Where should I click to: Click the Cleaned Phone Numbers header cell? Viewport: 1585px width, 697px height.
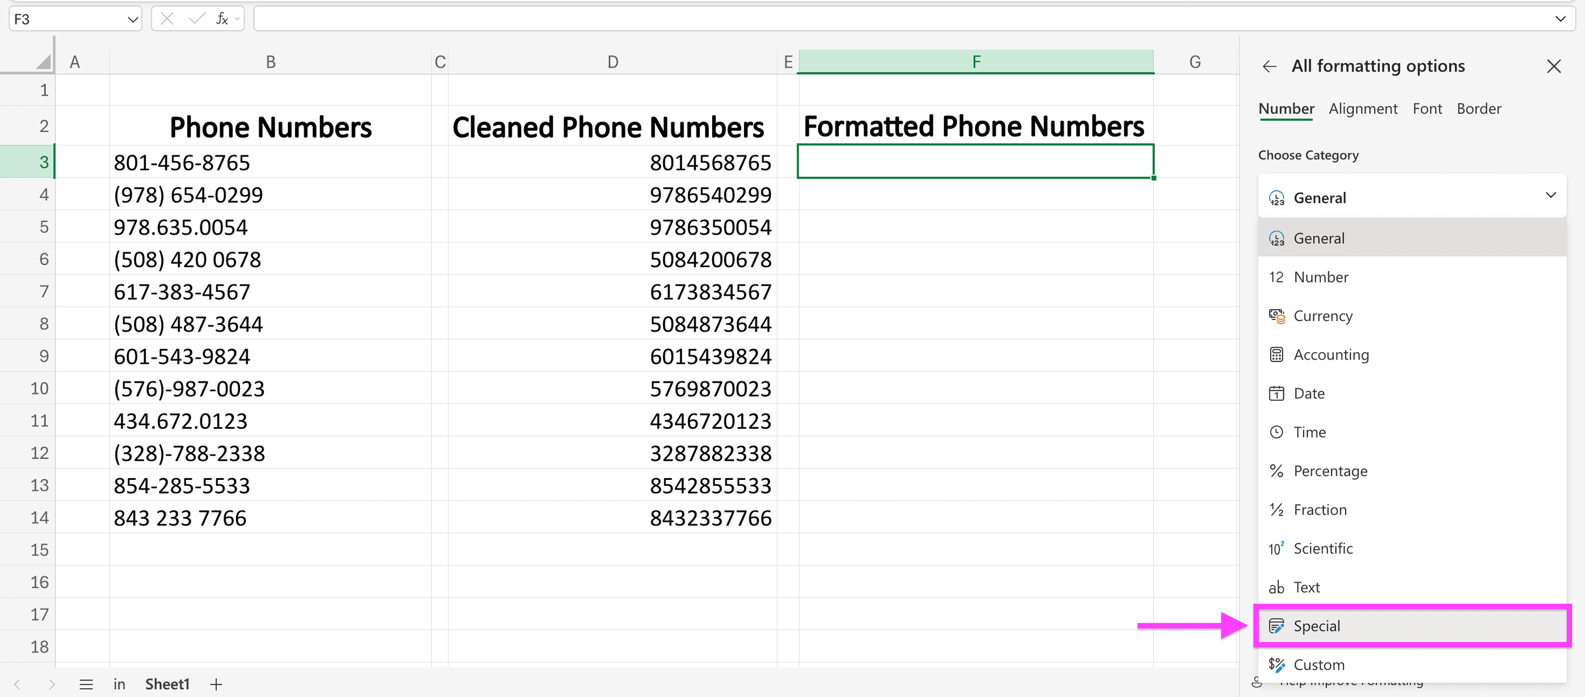pos(612,126)
